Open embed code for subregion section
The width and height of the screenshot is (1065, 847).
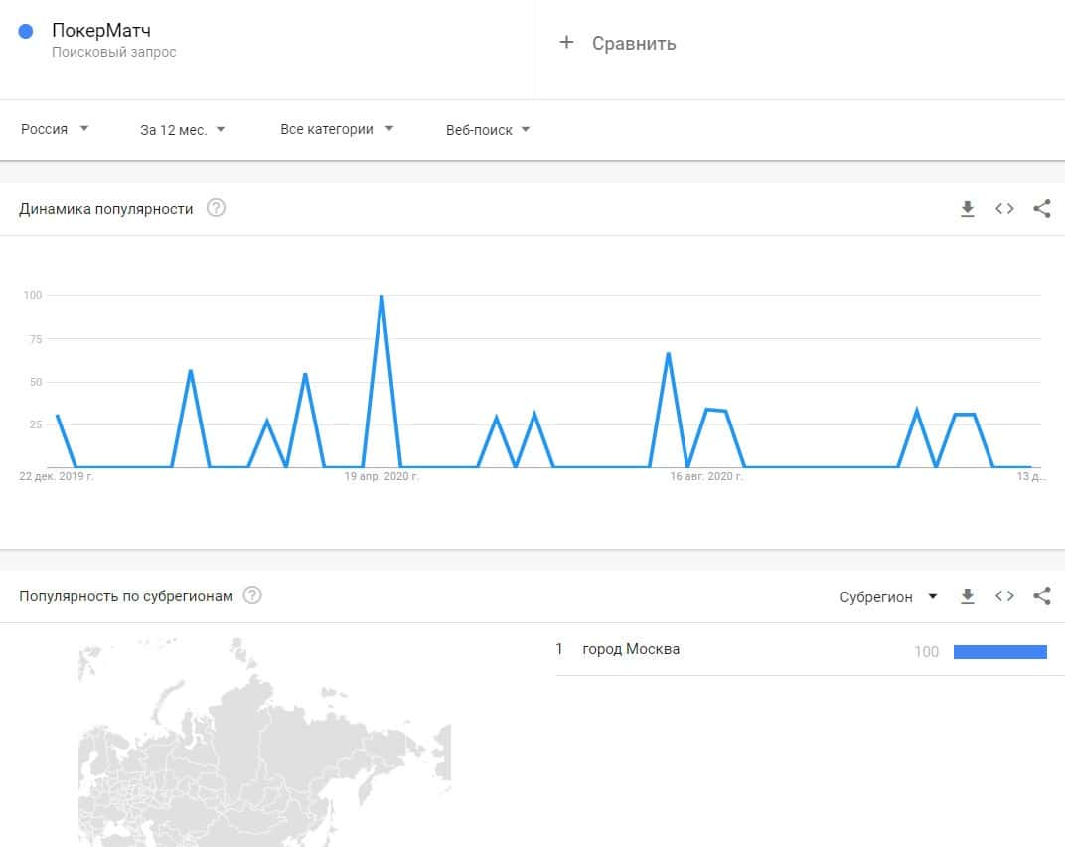tap(1004, 596)
